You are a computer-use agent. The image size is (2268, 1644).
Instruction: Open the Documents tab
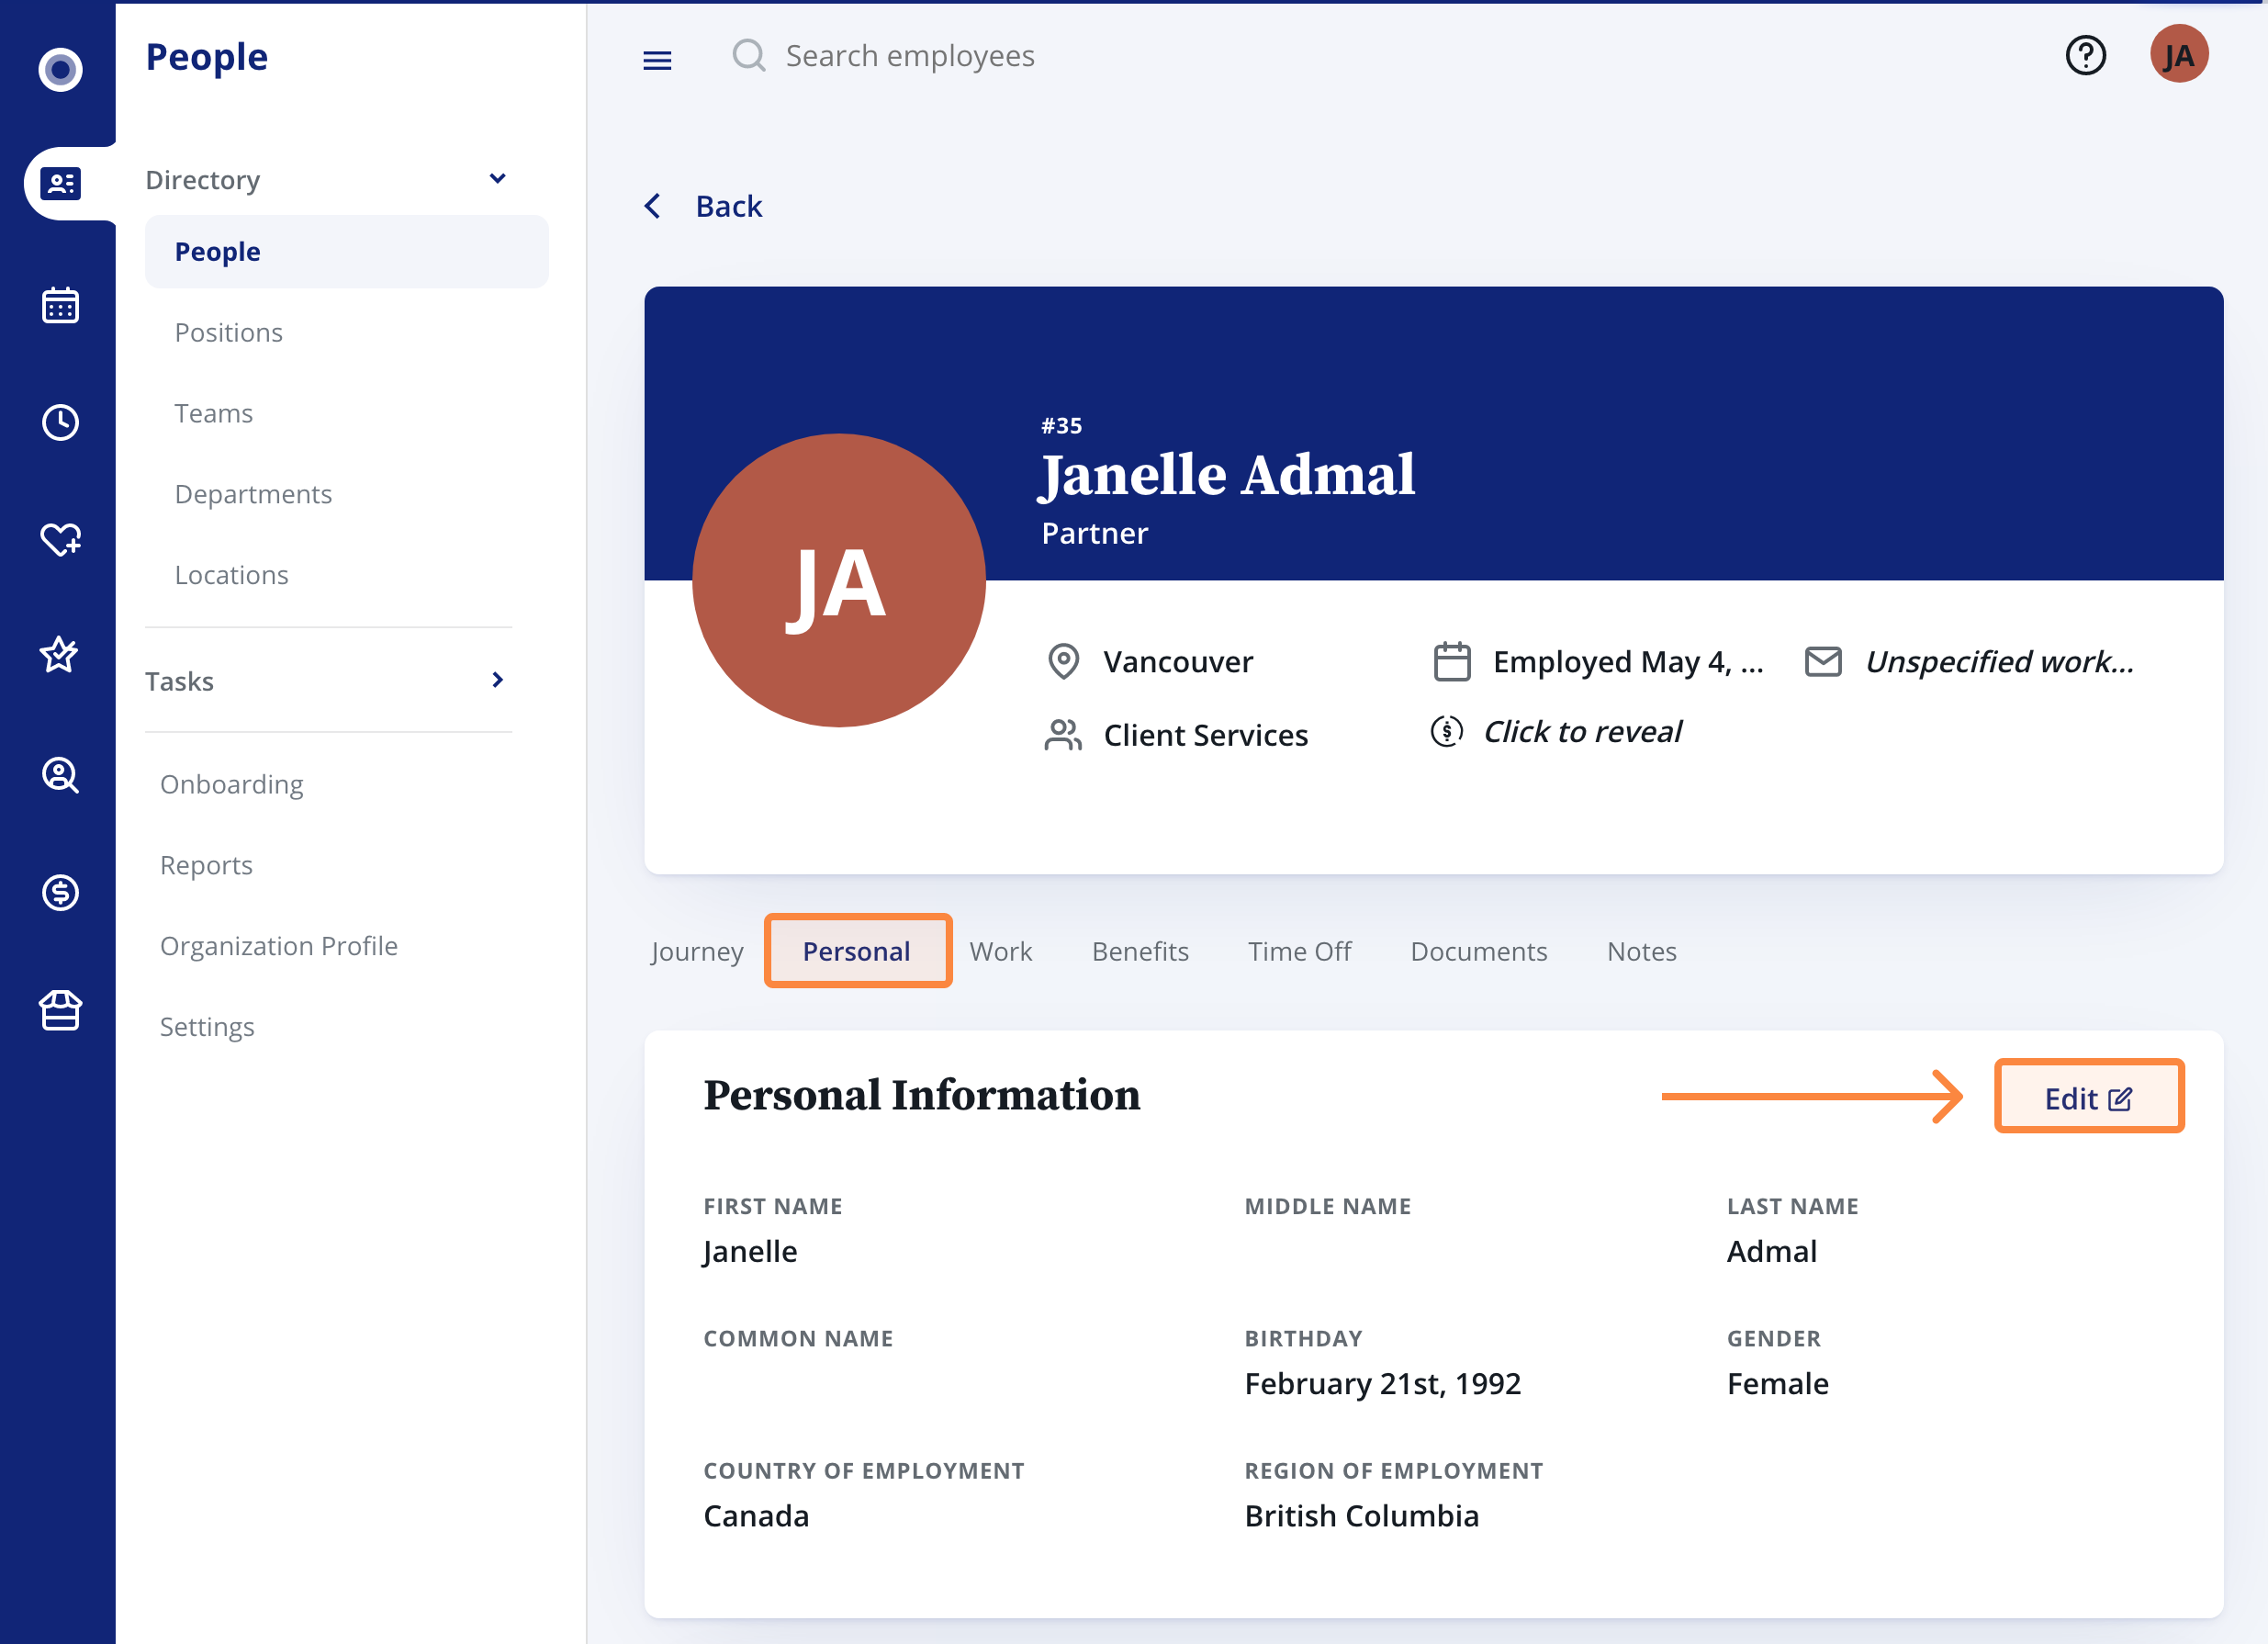[x=1478, y=951]
